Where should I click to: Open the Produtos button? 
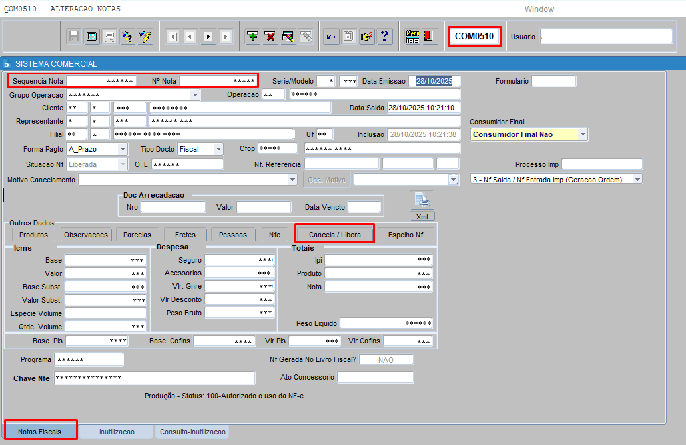click(33, 235)
